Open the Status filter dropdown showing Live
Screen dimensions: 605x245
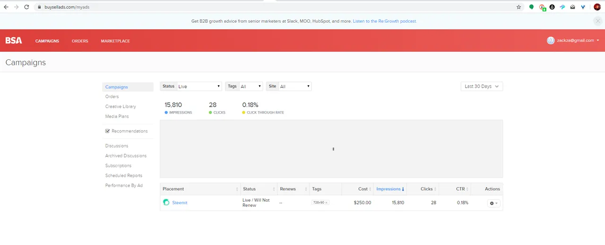click(x=199, y=87)
